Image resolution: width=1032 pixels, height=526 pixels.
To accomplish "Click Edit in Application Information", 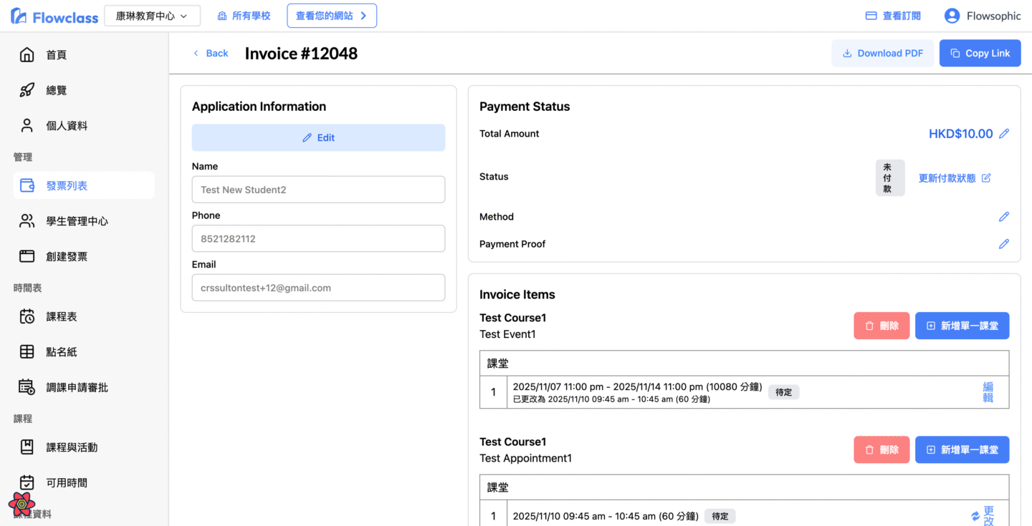I will (x=318, y=137).
